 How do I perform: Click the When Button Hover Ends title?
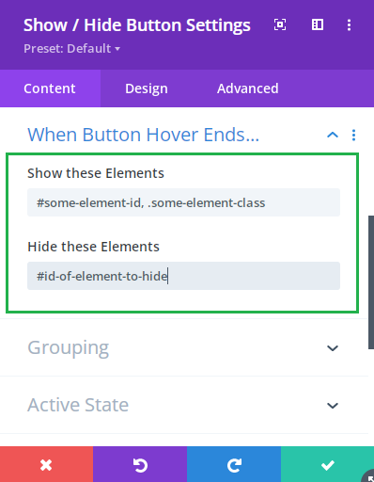pos(144,135)
